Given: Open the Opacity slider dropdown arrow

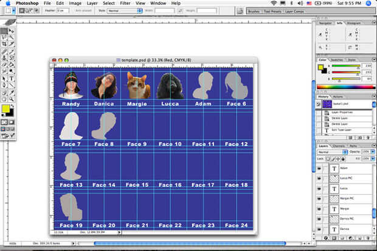Looking at the screenshot, I should (x=373, y=152).
